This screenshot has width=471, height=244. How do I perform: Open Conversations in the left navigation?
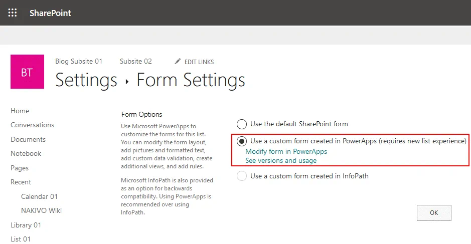click(x=33, y=125)
